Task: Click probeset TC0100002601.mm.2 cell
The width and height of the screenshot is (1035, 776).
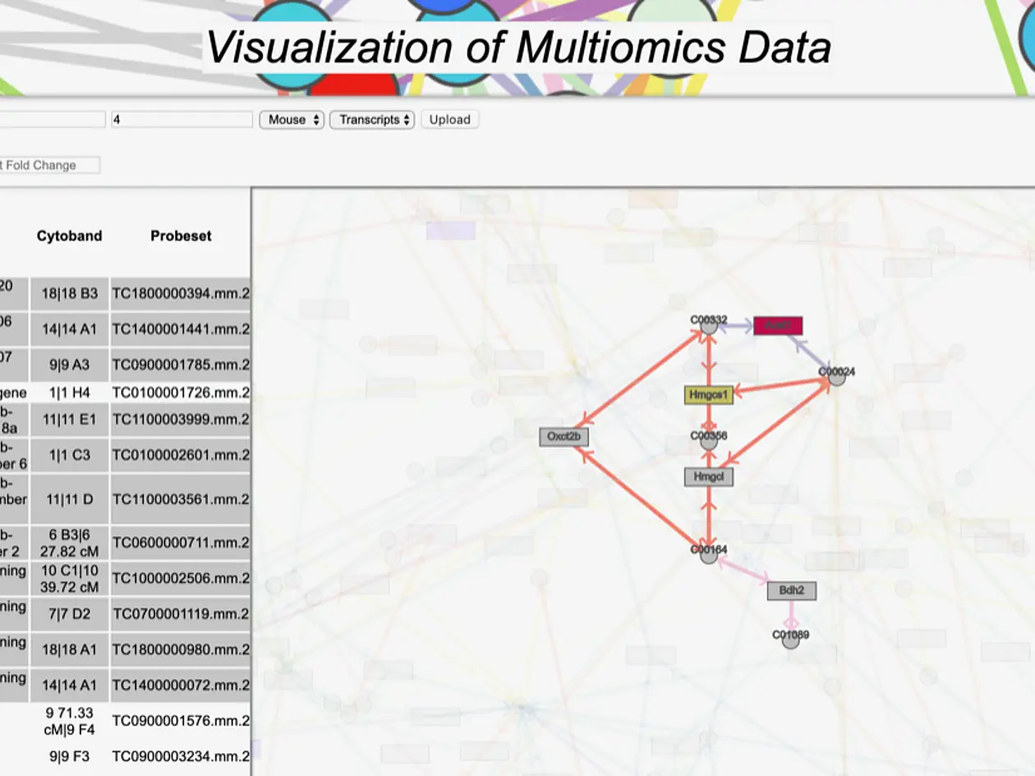Action: (x=181, y=455)
